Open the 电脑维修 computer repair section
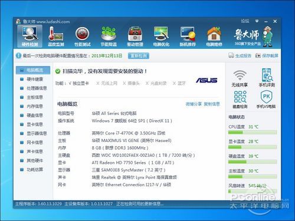295x221 pixels. [214, 36]
